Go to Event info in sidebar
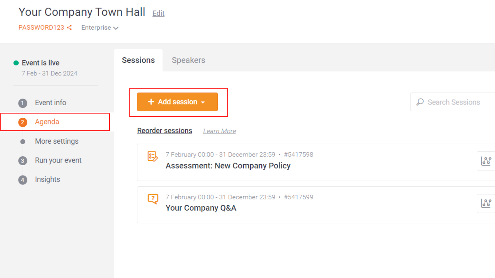Viewport: 495px width, 278px height. (50, 103)
